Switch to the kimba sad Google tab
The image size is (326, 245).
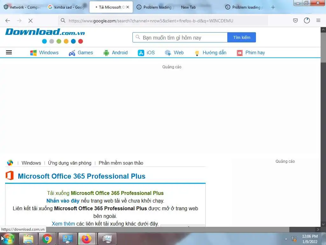[67, 7]
